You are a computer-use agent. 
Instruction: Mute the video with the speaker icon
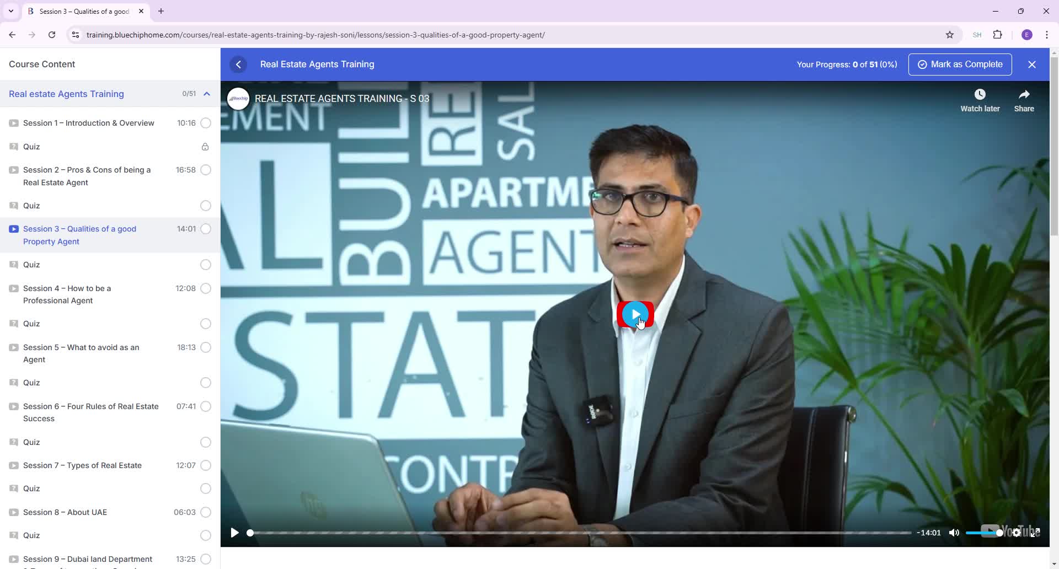(954, 533)
